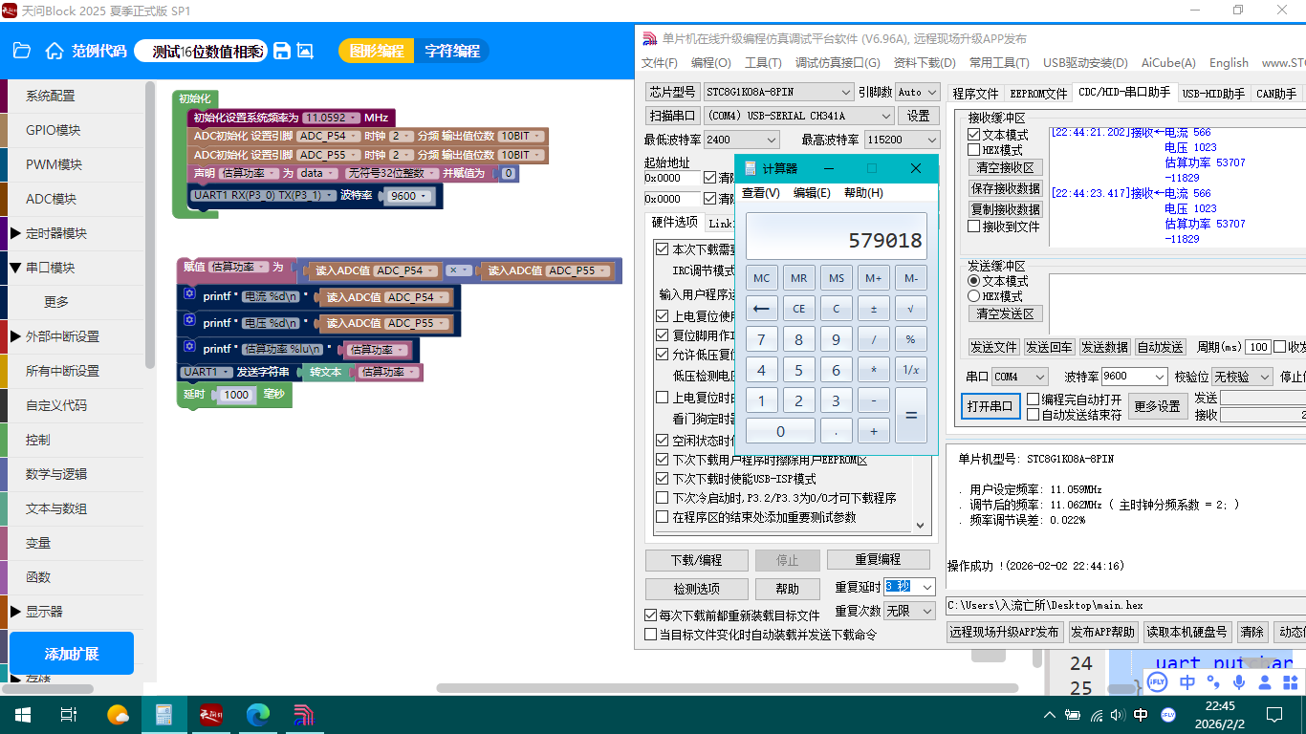1306x734 pixels.
Task: Switch to 字符编程 mode tab
Action: click(452, 51)
